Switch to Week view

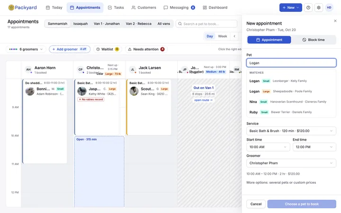coord(223,36)
